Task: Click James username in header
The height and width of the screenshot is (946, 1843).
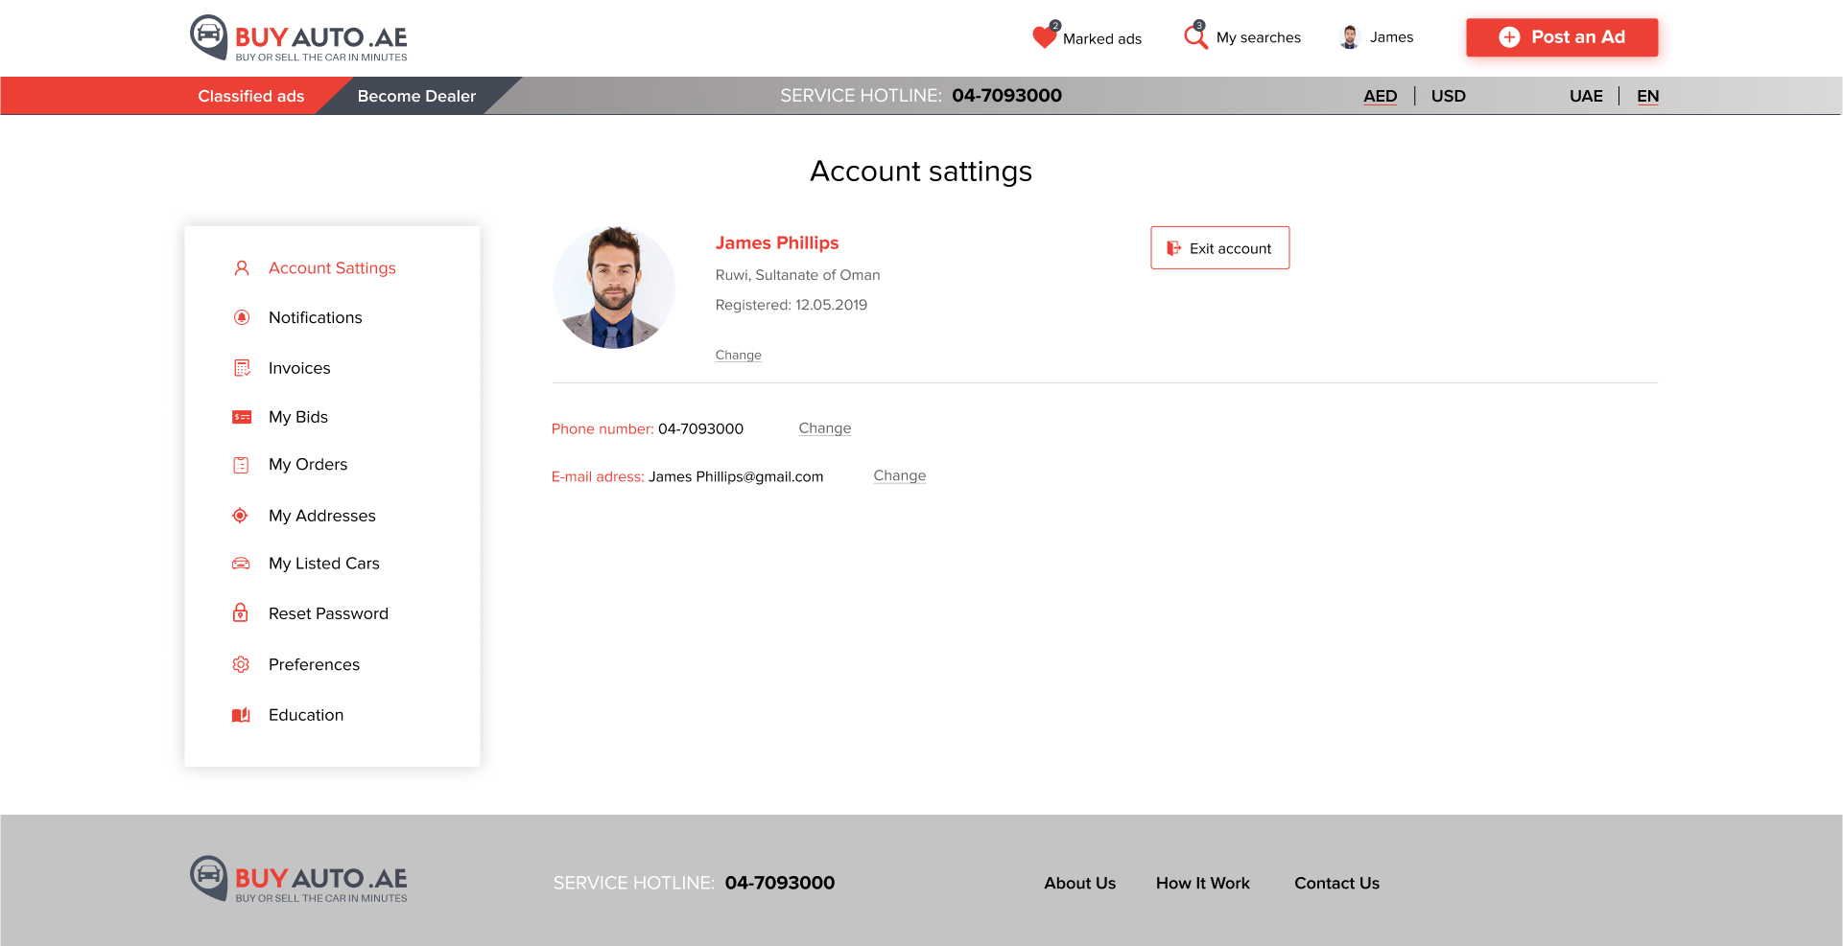Action: click(1391, 37)
